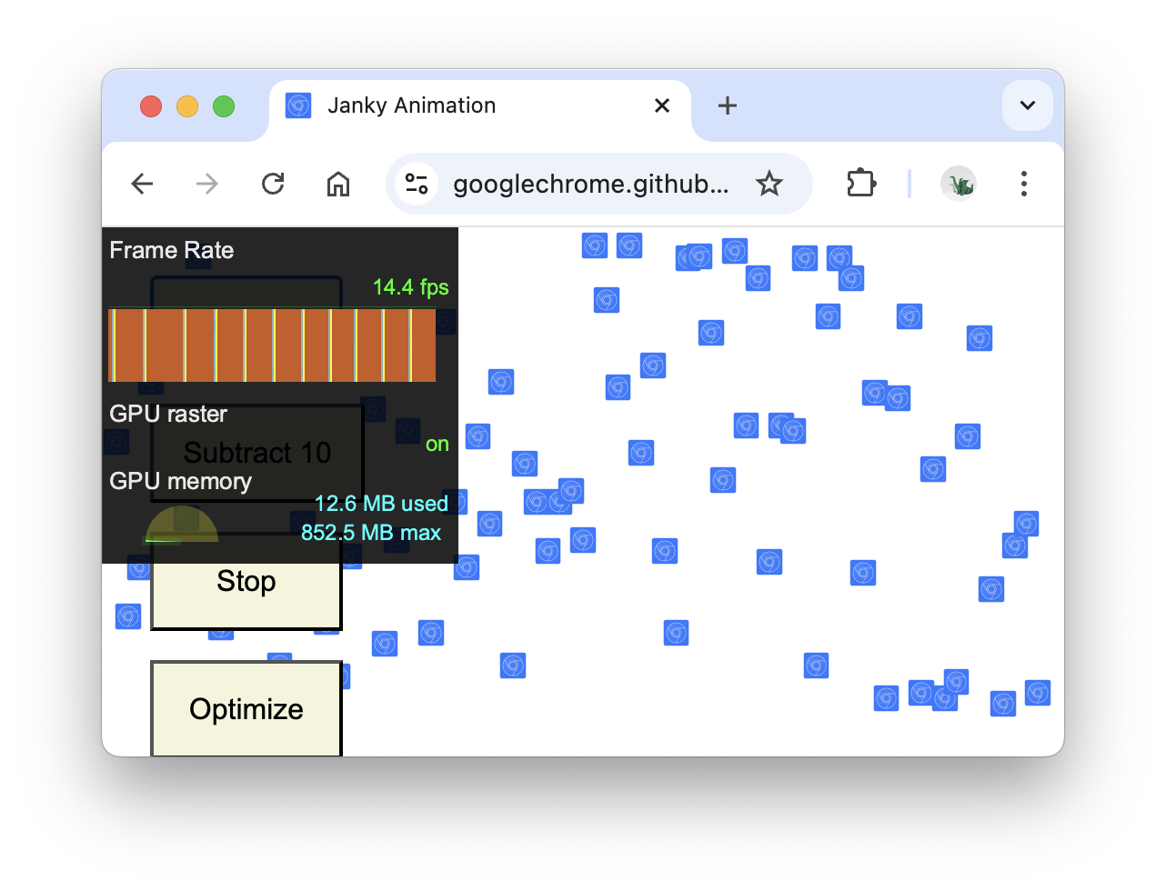Expand the tab search chevron
Screen dimensions: 1166x891
click(1028, 105)
